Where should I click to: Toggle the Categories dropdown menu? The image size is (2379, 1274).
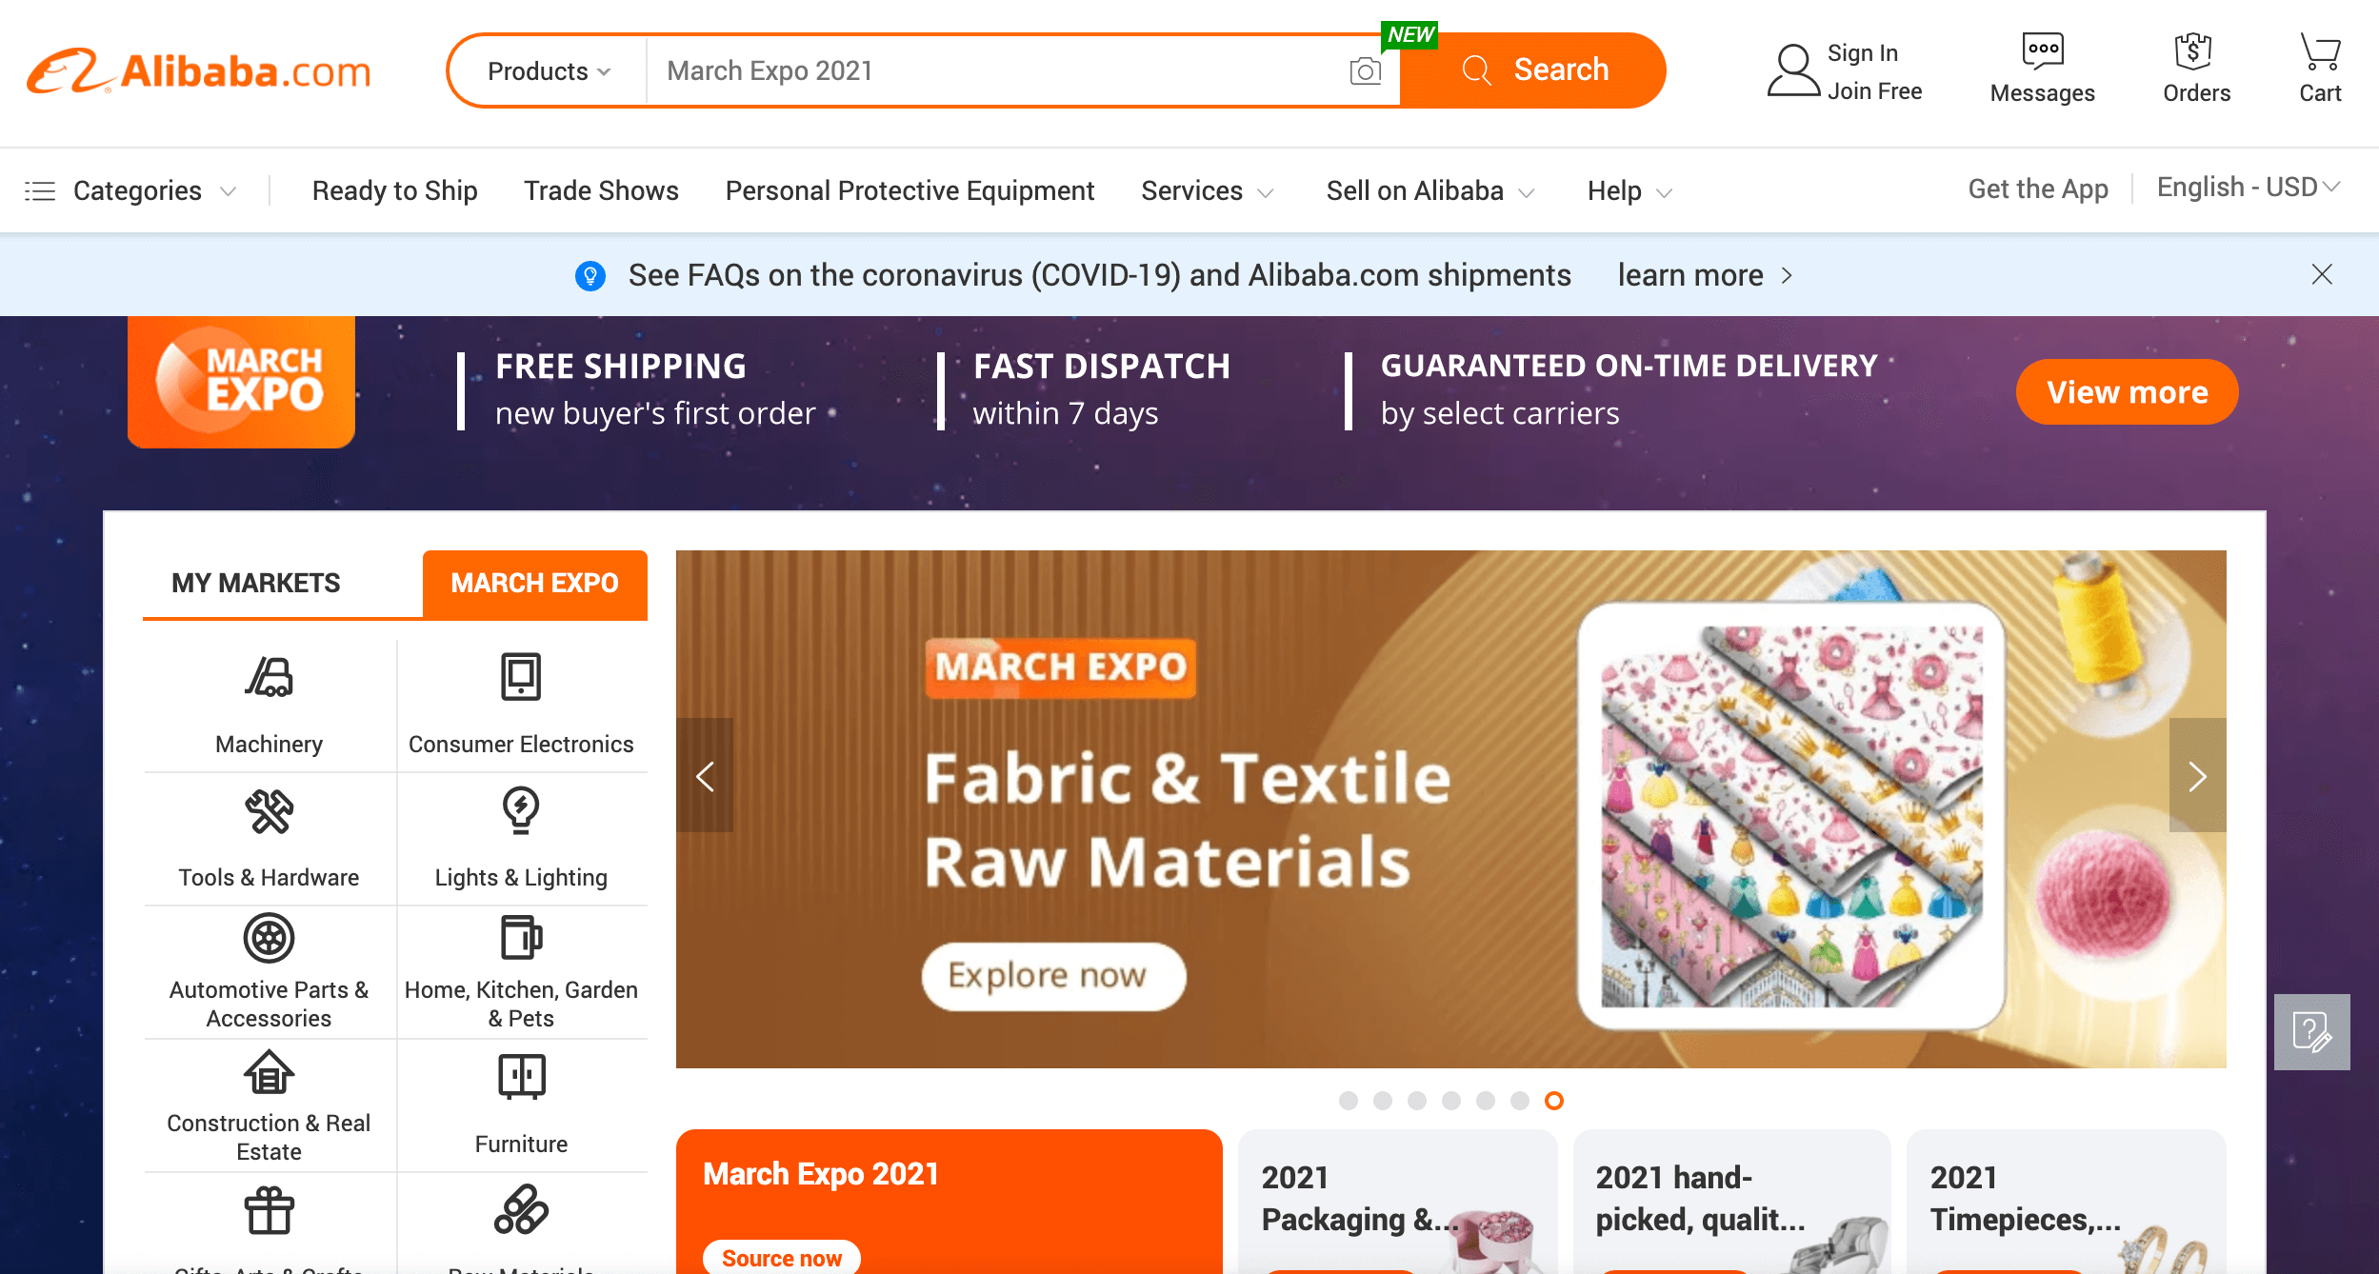coord(137,190)
